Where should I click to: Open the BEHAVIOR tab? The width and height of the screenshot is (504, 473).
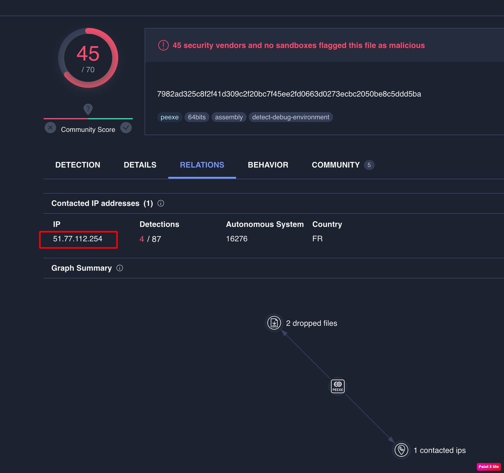tap(268, 165)
